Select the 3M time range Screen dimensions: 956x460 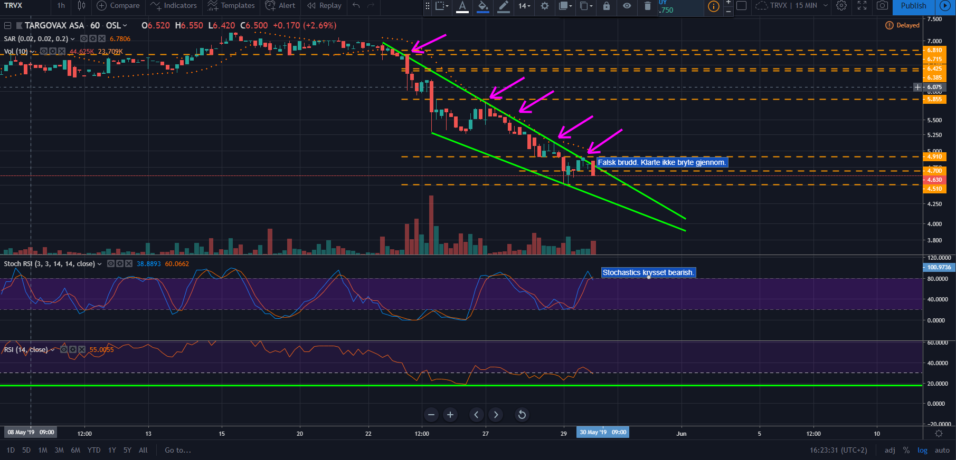[x=59, y=450]
